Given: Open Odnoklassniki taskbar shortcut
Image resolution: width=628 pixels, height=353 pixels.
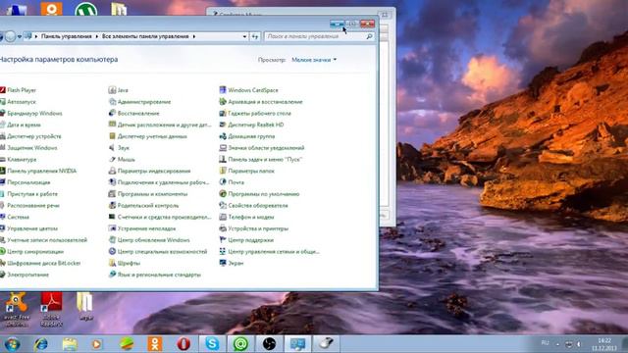Looking at the screenshot, I should [x=155, y=344].
